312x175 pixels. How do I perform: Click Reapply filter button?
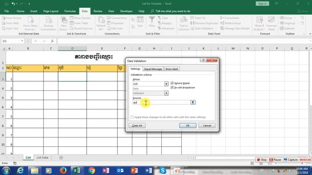pyautogui.click(x=165, y=23)
